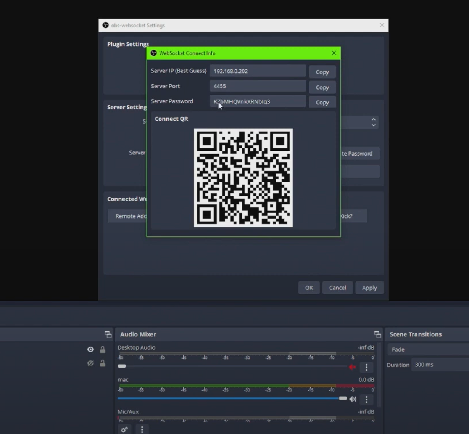Copy the Server IP address
This screenshot has width=469, height=434.
click(322, 72)
